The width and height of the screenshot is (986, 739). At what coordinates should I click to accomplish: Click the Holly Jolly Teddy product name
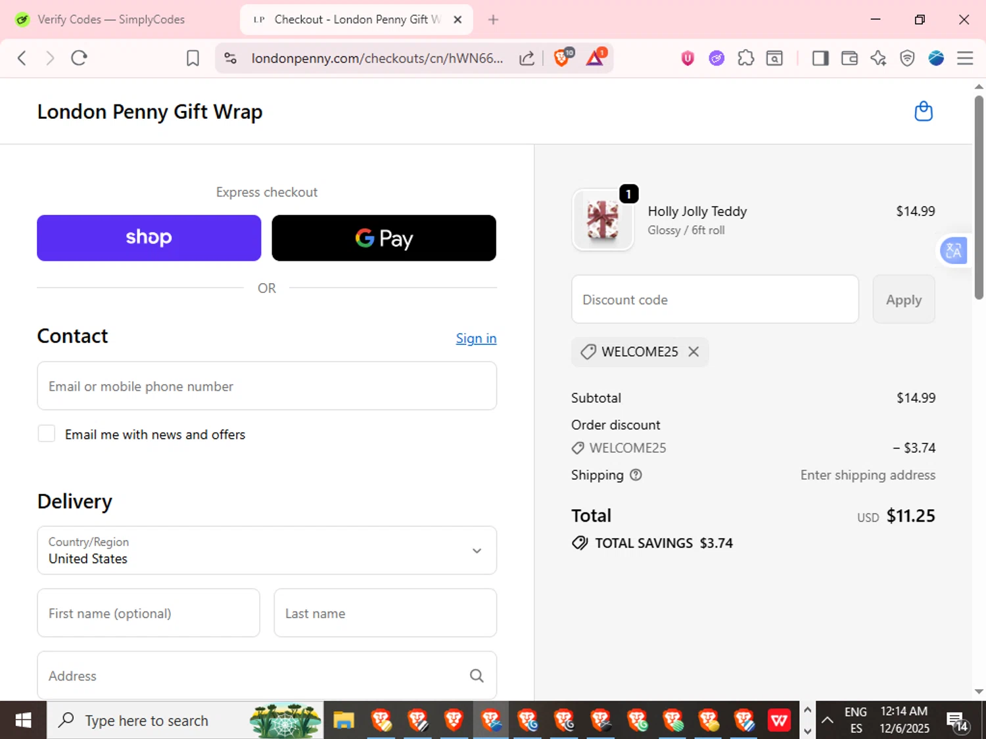[x=697, y=212]
